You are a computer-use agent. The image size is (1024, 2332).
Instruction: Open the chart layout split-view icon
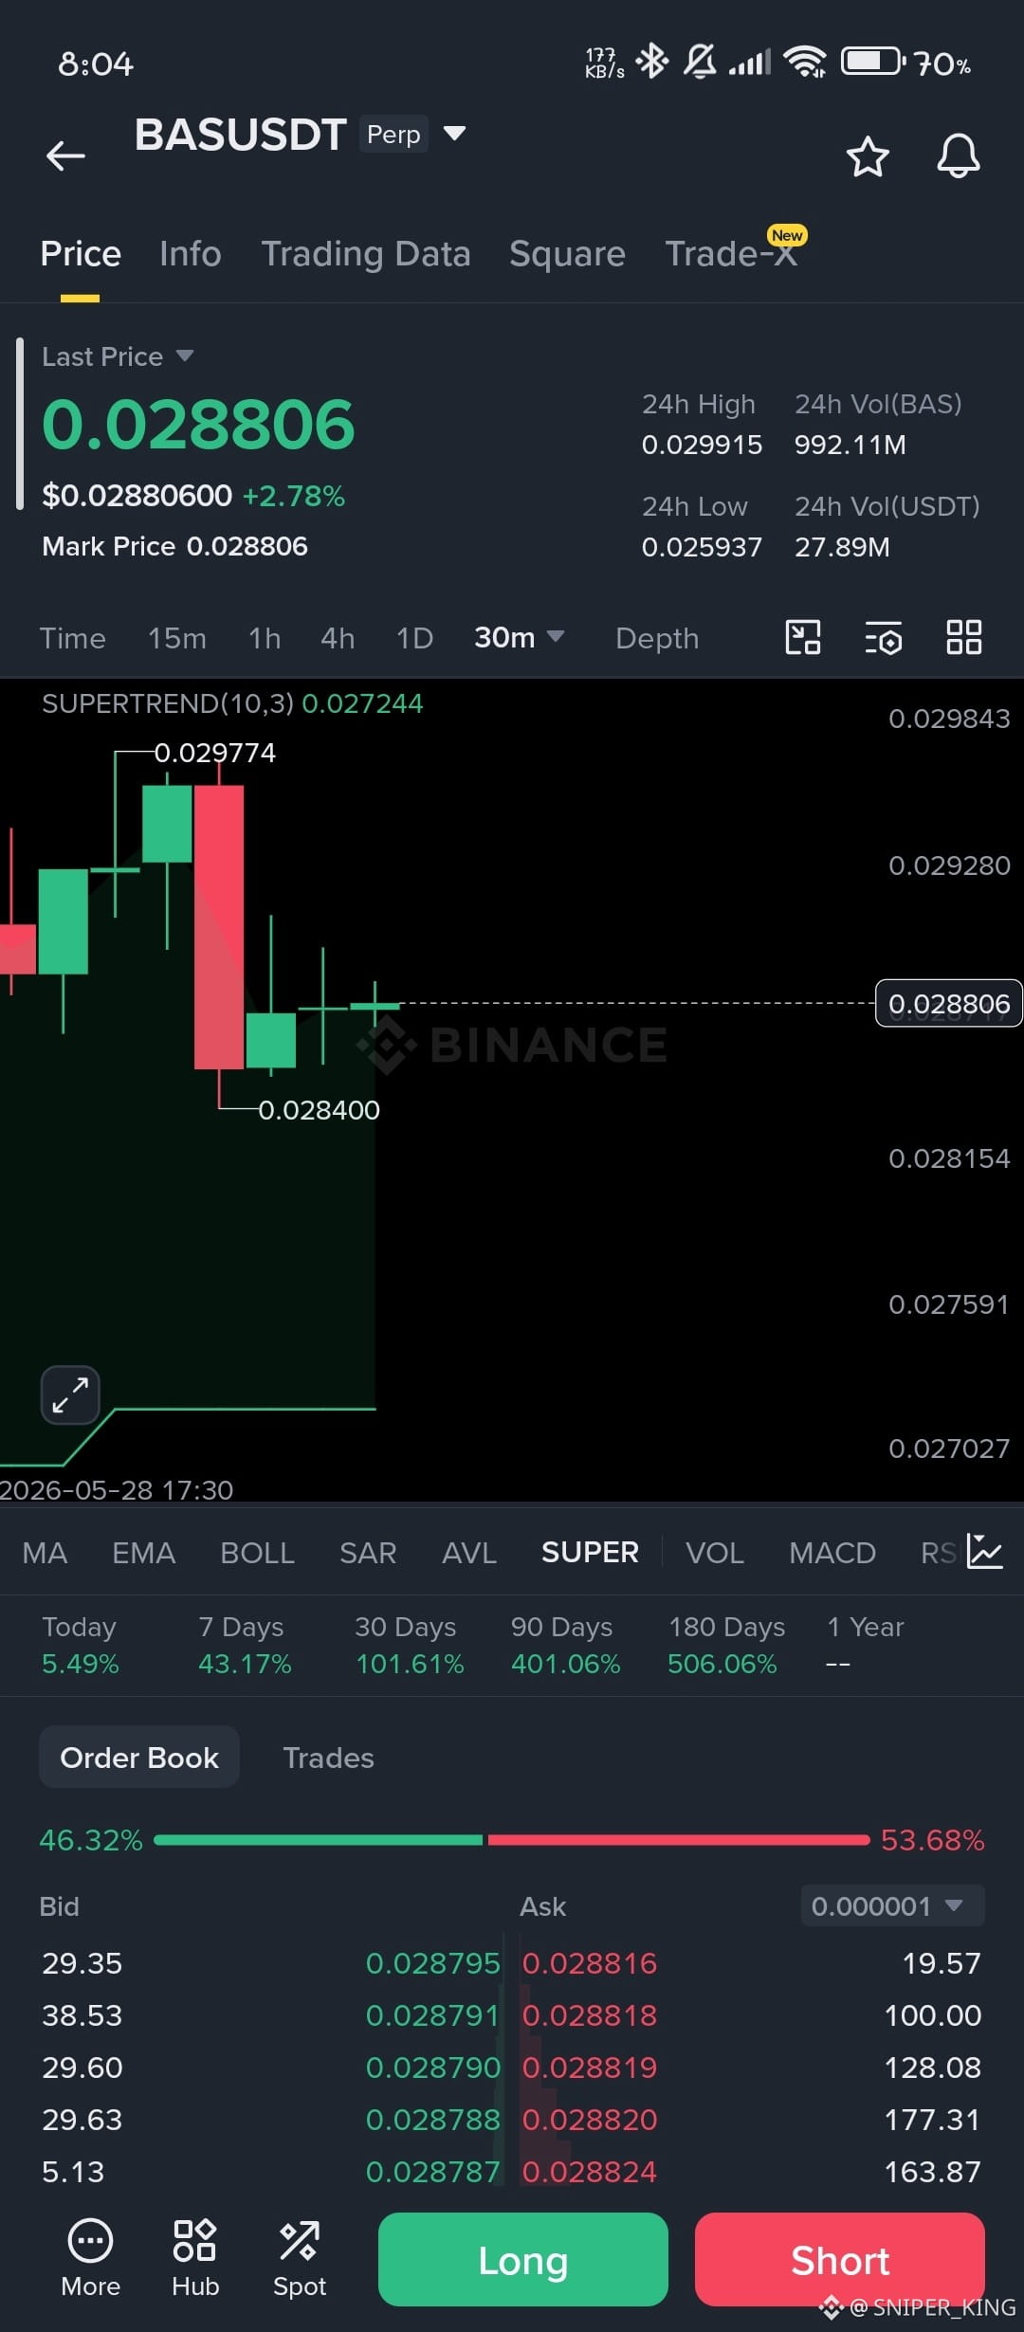803,637
